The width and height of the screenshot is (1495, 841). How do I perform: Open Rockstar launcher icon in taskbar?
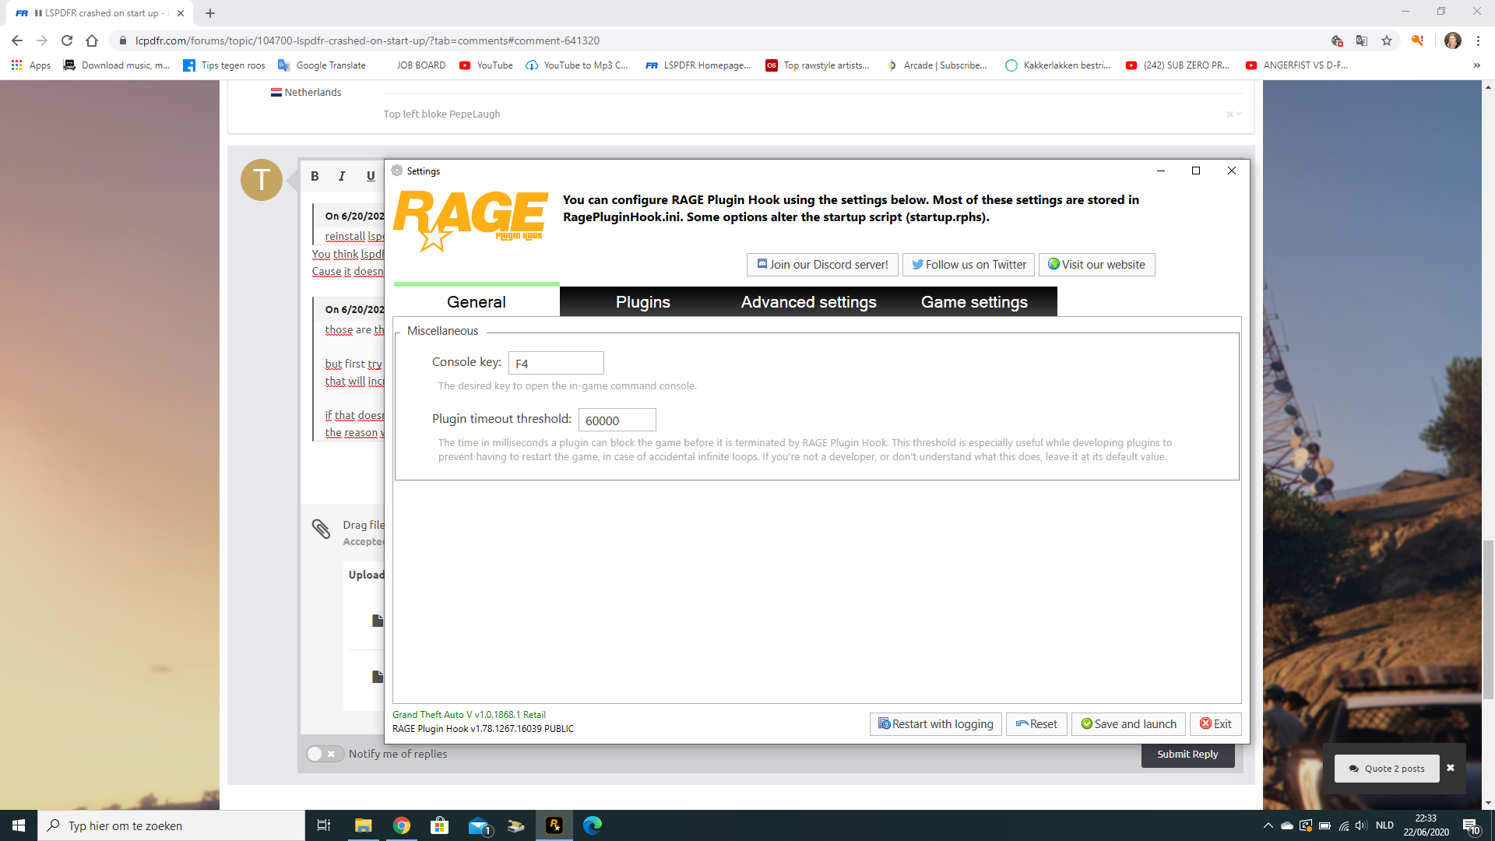point(554,825)
